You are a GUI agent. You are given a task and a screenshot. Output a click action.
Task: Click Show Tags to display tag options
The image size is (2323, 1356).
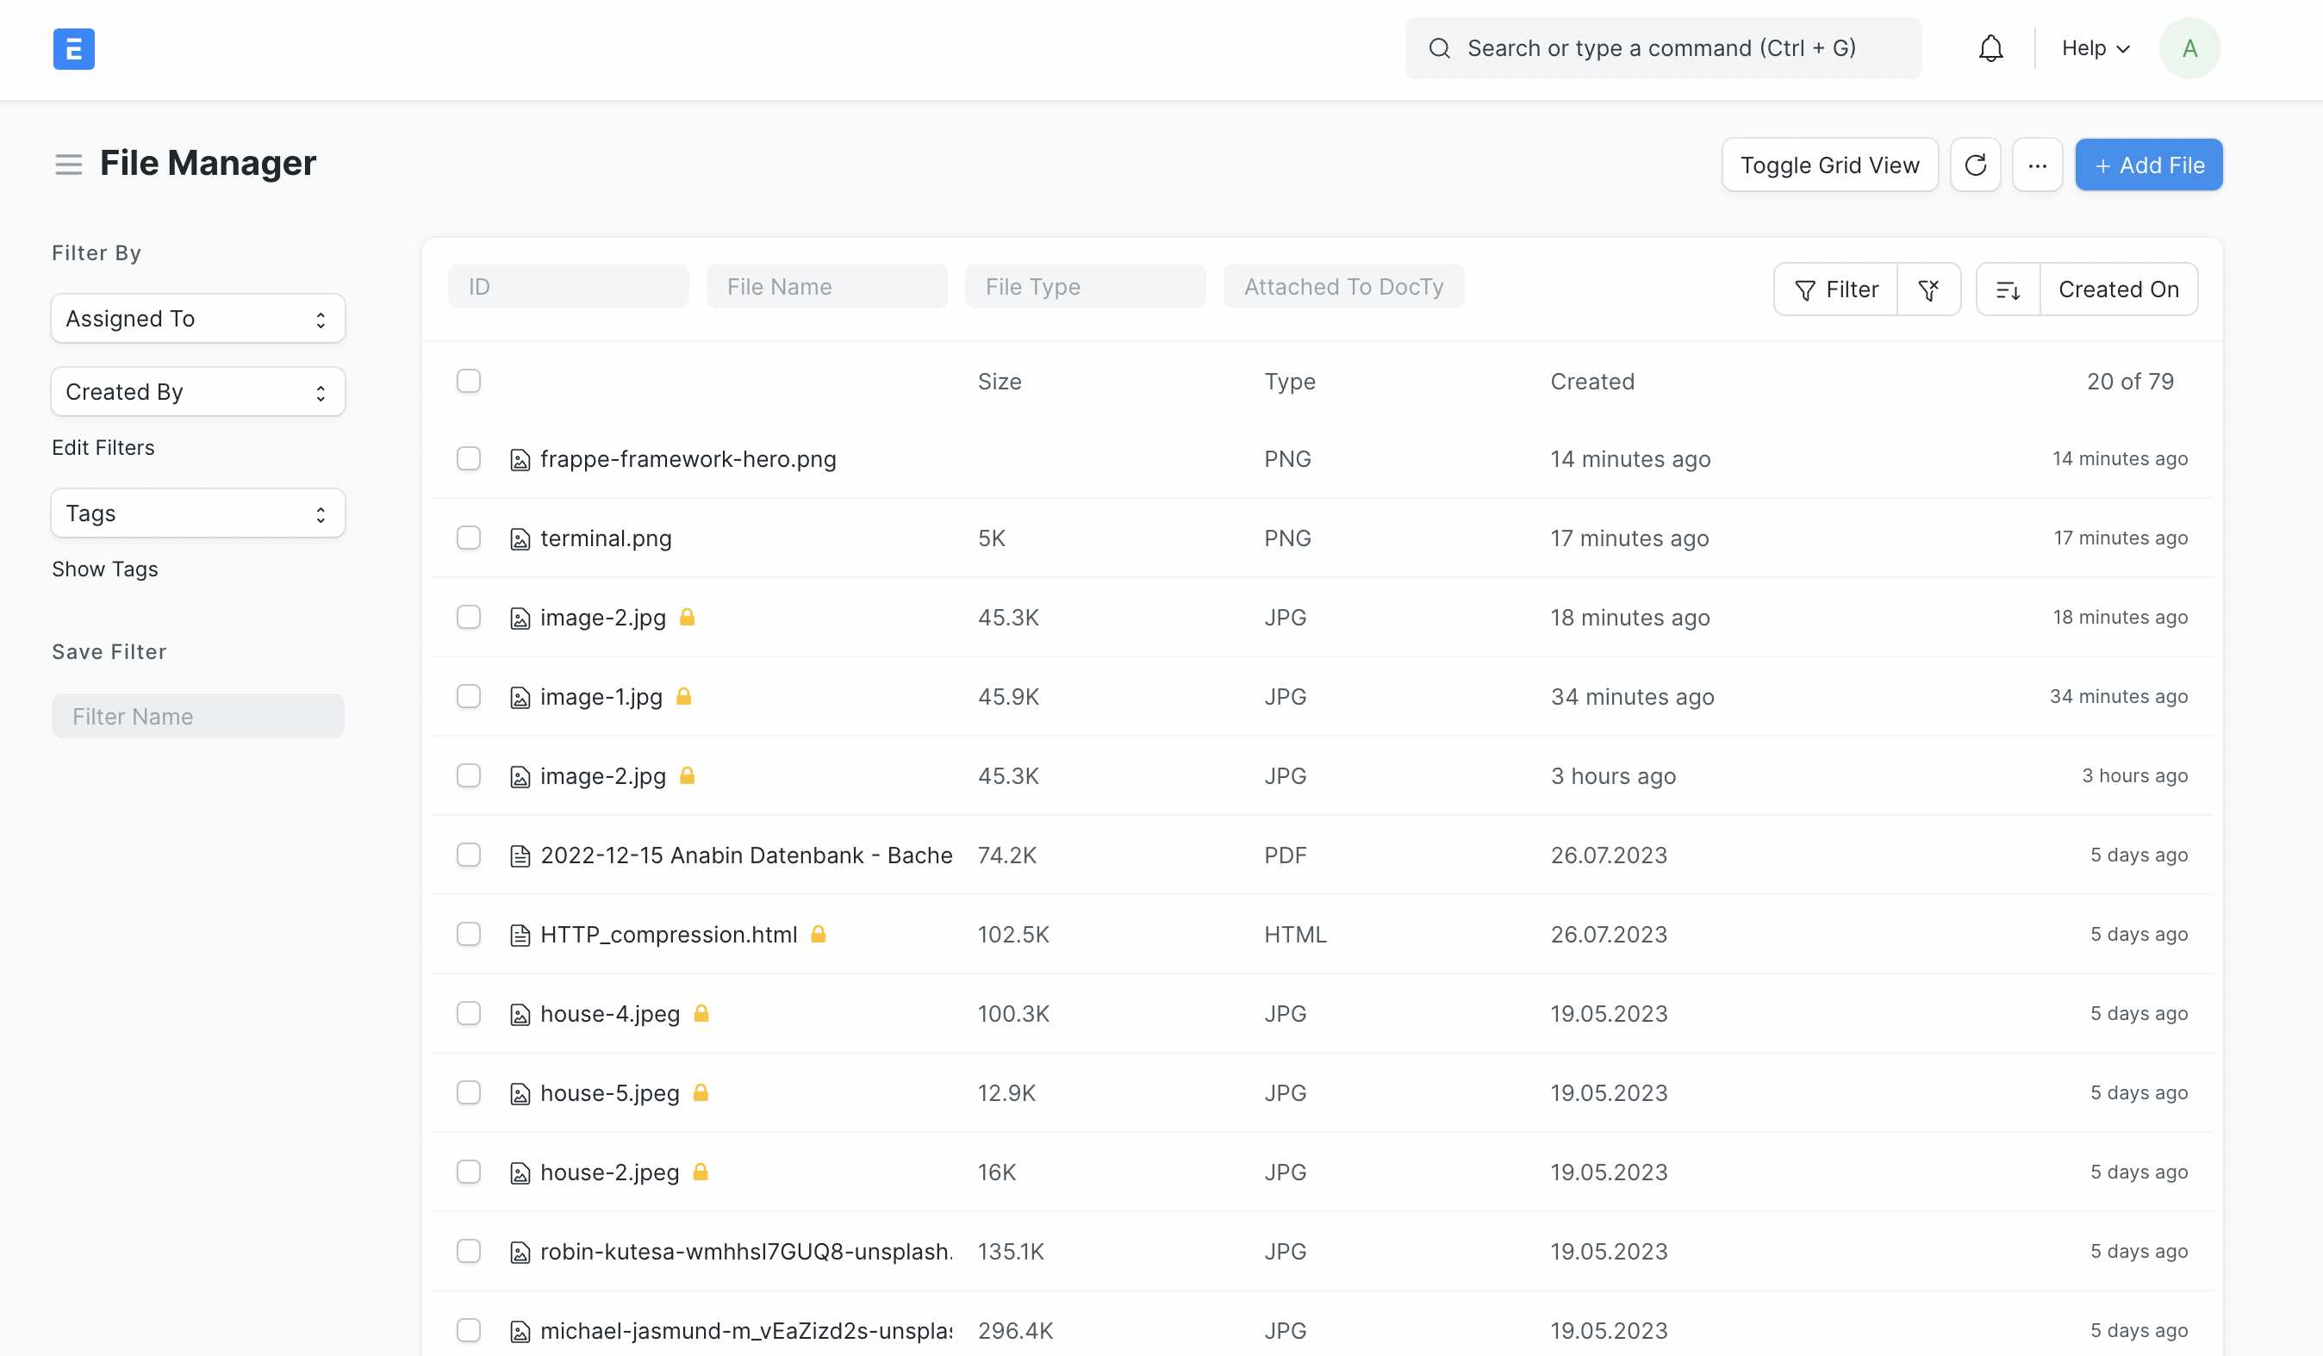103,569
